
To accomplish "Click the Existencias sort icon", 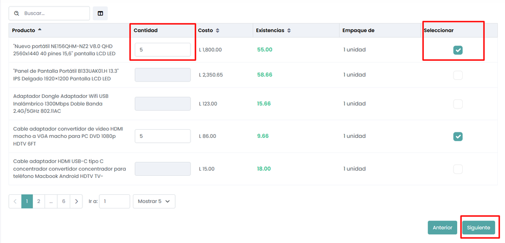I will tap(289, 31).
